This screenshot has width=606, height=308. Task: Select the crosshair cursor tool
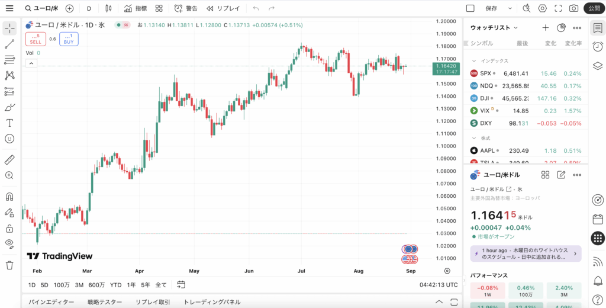click(x=9, y=28)
